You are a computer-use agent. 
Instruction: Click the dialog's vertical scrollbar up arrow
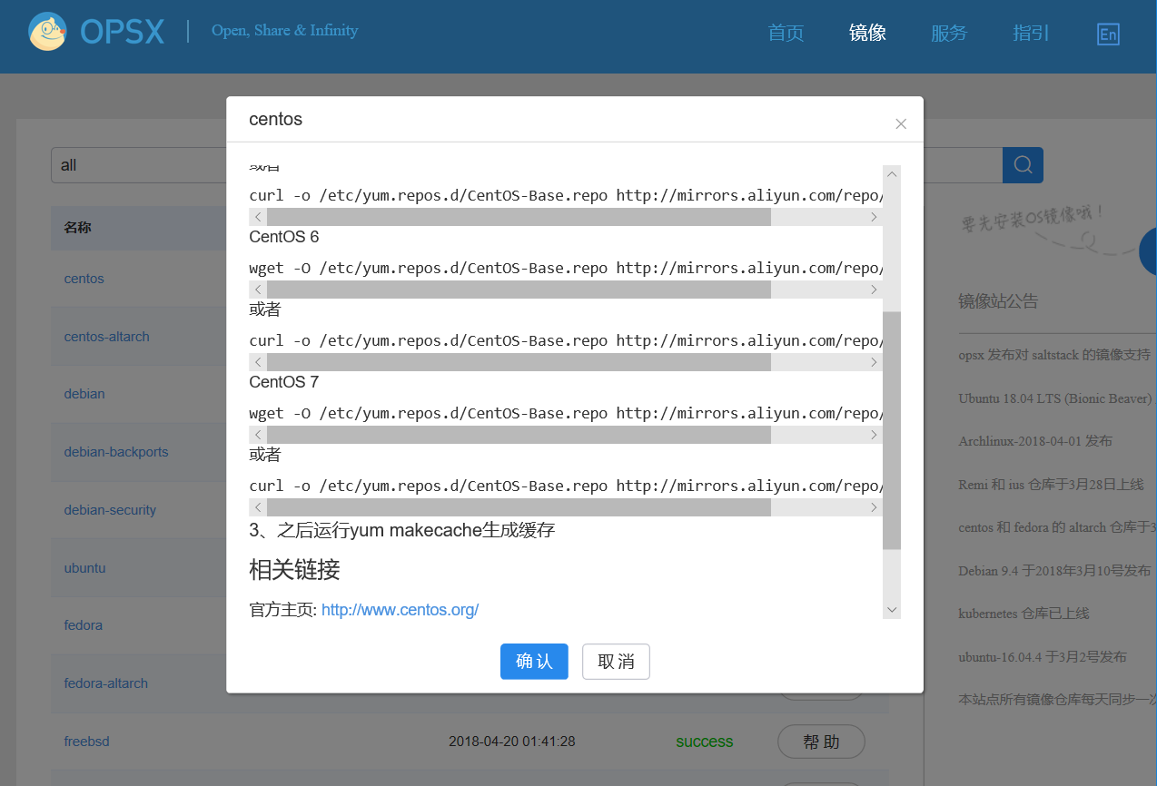pos(892,174)
